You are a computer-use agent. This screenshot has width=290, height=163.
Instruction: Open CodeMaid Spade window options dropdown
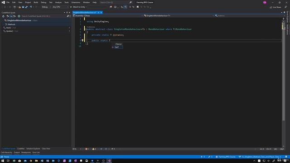64,13
